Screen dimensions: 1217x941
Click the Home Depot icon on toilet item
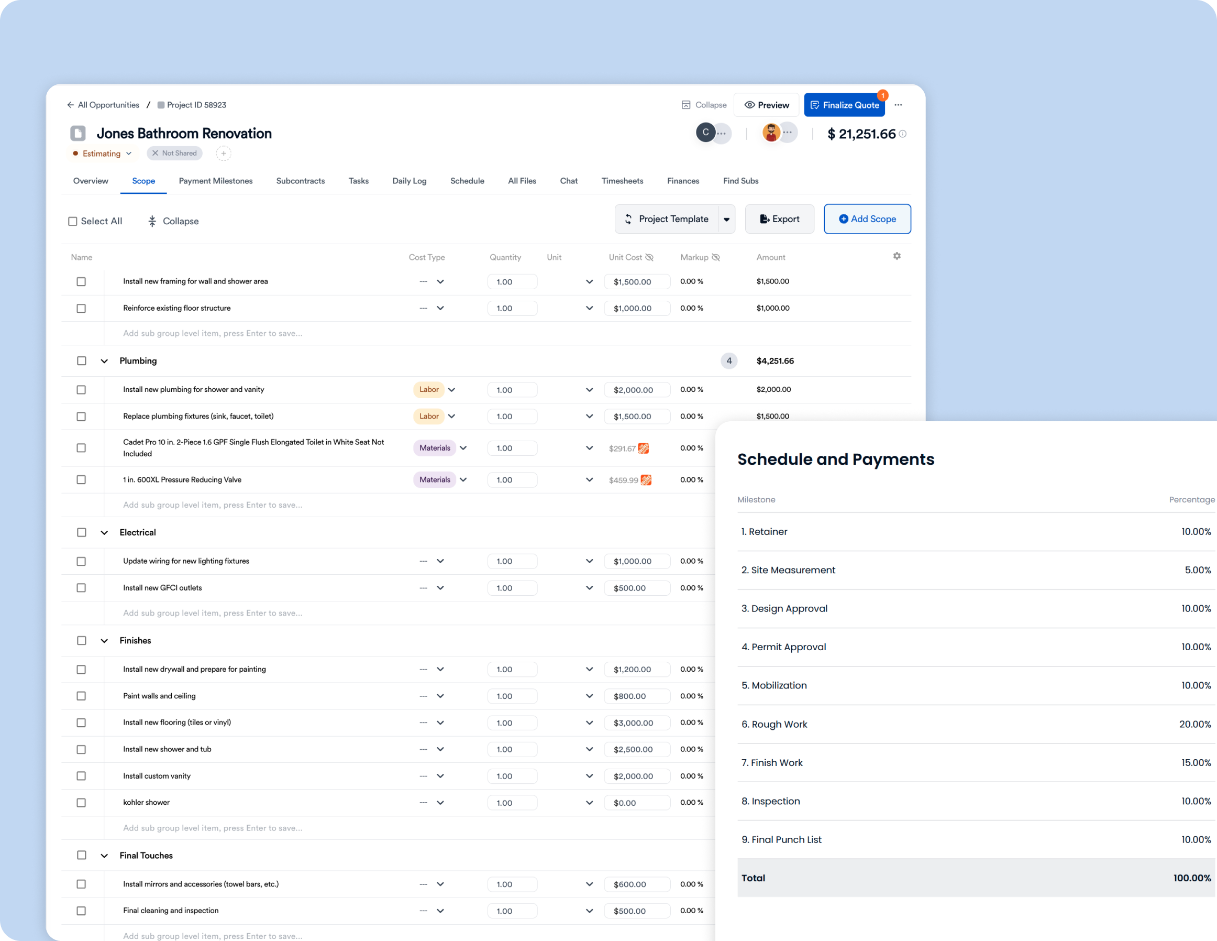644,448
